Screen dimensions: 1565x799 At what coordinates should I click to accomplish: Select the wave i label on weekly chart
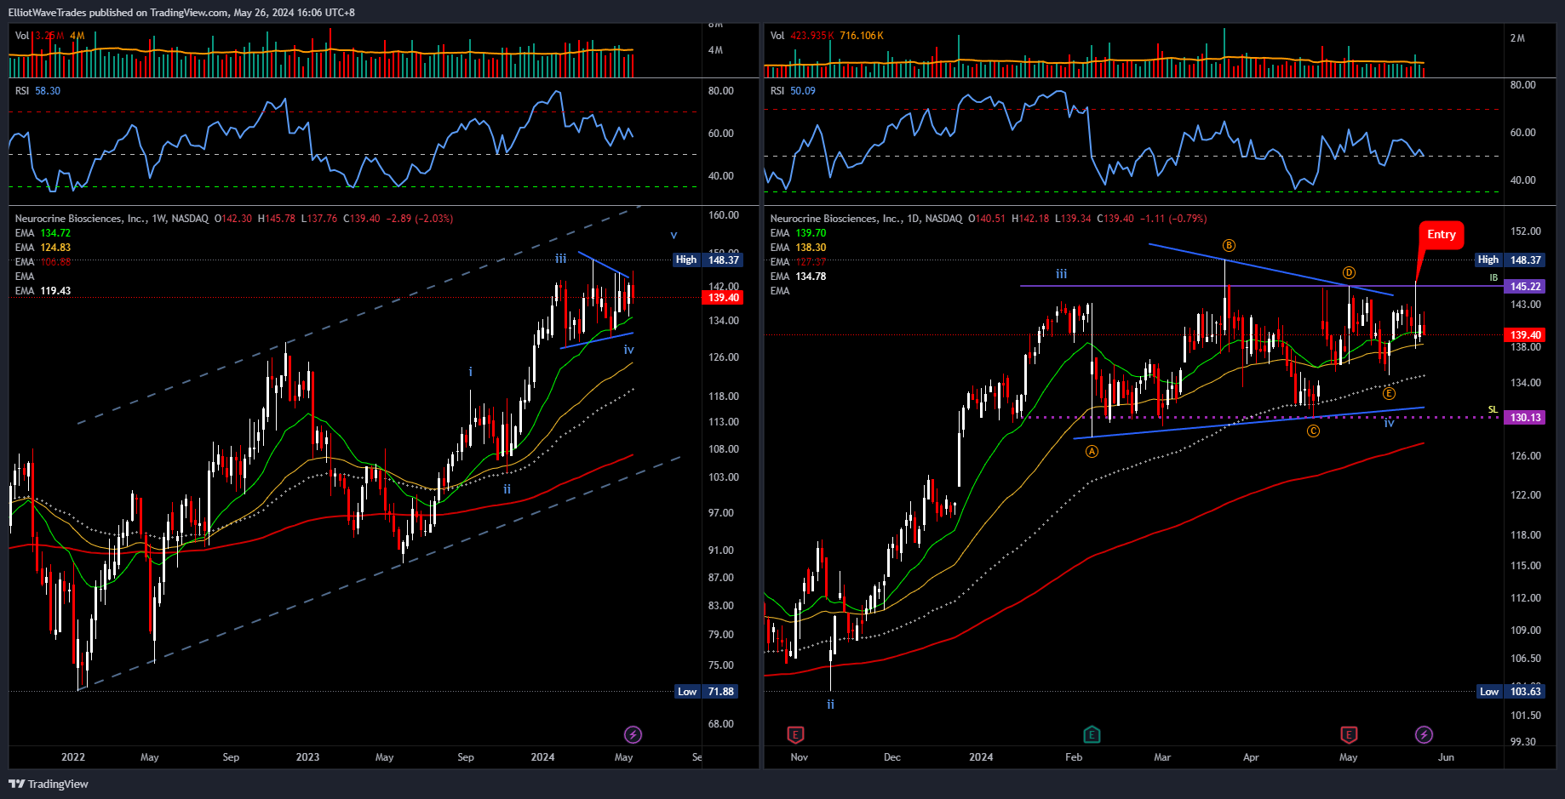470,372
